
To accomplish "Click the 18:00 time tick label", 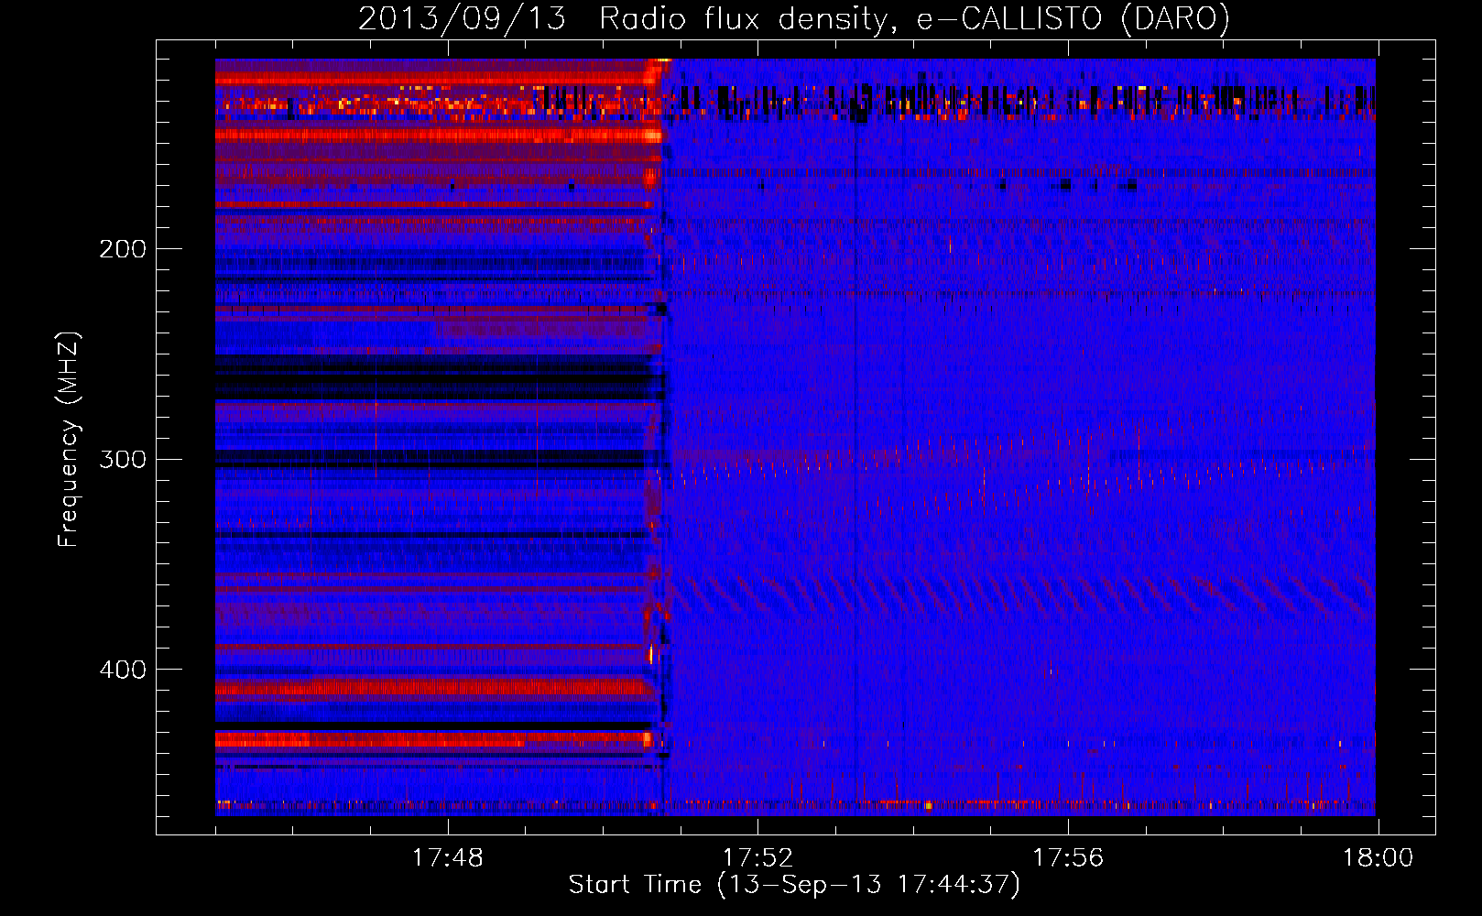I will click(x=1378, y=857).
